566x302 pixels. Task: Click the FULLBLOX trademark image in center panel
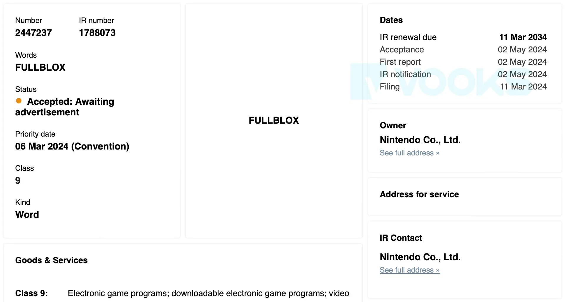click(274, 120)
